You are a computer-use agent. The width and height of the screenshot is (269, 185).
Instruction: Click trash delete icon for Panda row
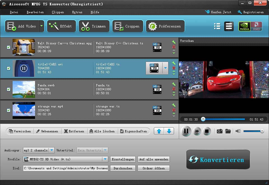(x=174, y=89)
